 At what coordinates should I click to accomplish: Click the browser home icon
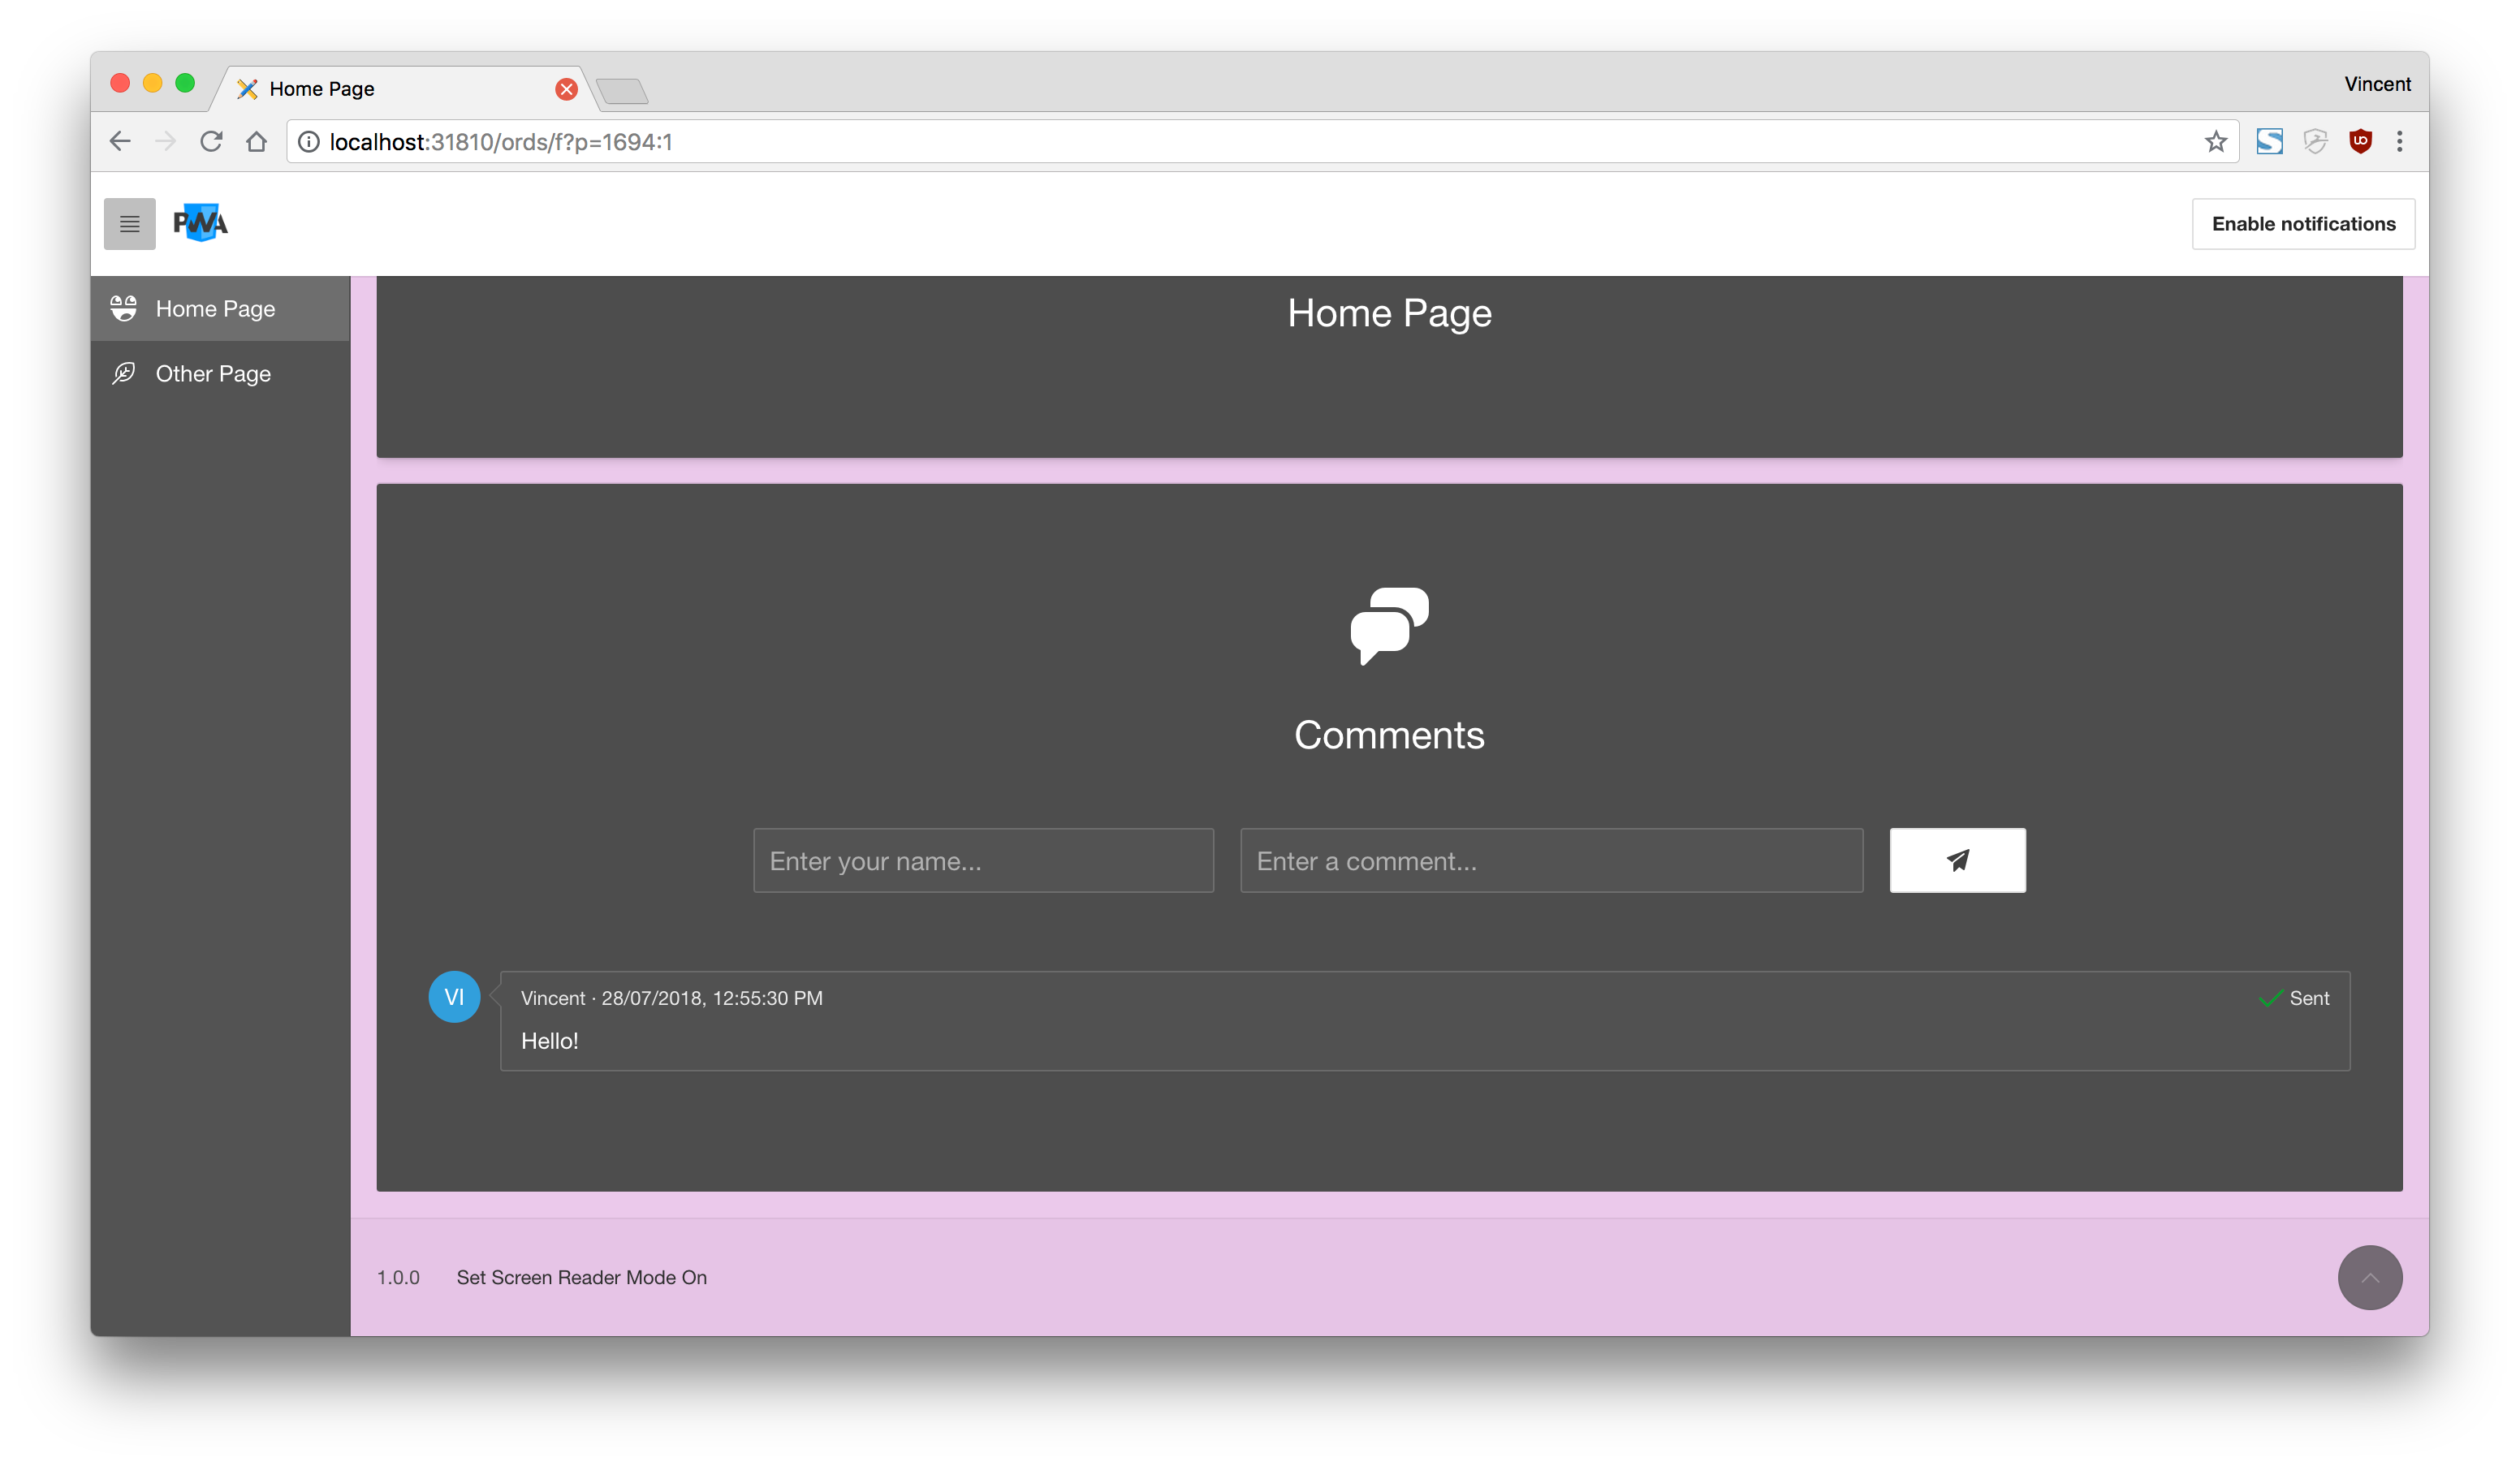(x=257, y=142)
